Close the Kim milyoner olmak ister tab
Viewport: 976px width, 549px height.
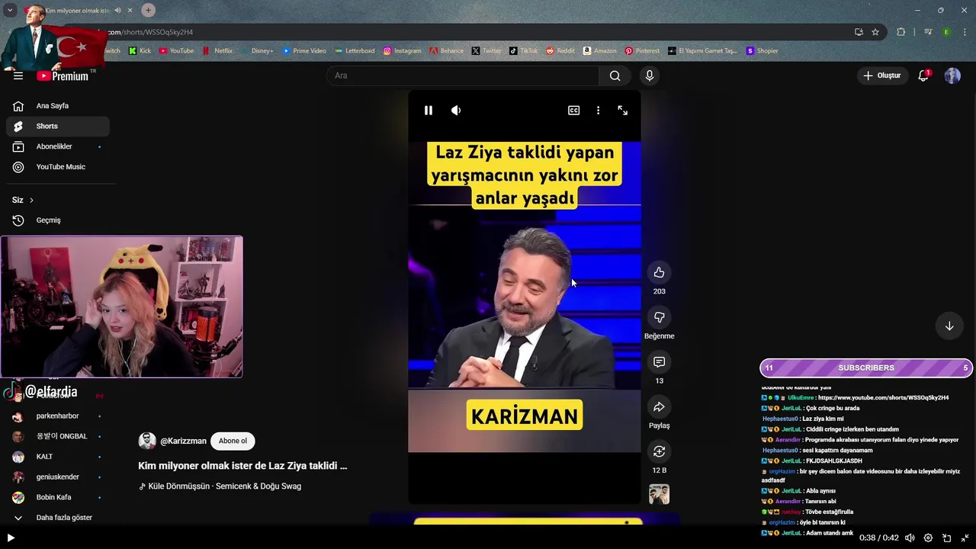tap(130, 11)
